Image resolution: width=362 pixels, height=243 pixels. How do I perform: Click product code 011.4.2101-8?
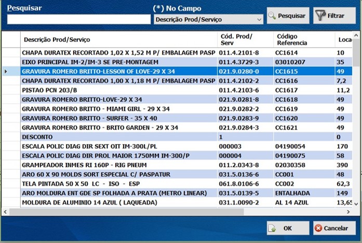(239, 53)
